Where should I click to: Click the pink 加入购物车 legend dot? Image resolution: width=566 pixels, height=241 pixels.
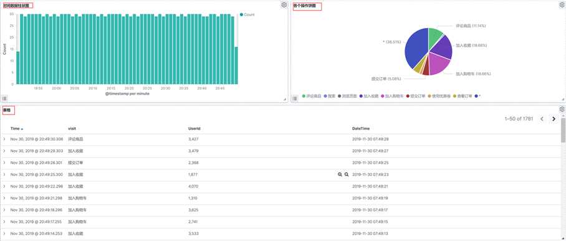(x=382, y=97)
